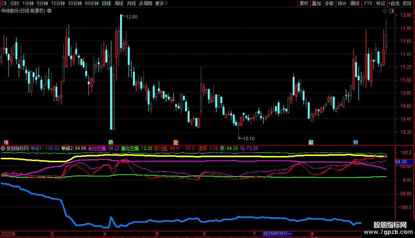The image size is (415, 238).
Task: Click the 财 event marker icon
Action: click(356, 142)
